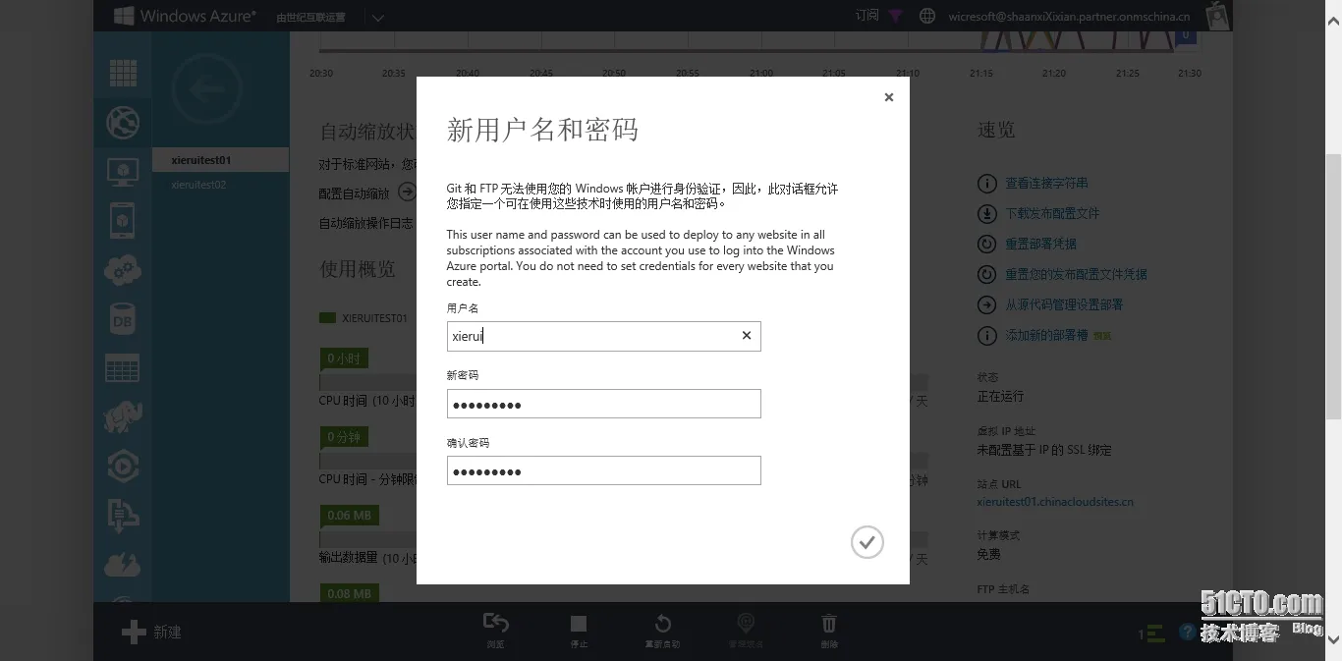The width and height of the screenshot is (1342, 661).
Task: Open site URL xieruitest01.chinacloudsites.cn
Action: pos(1055,502)
